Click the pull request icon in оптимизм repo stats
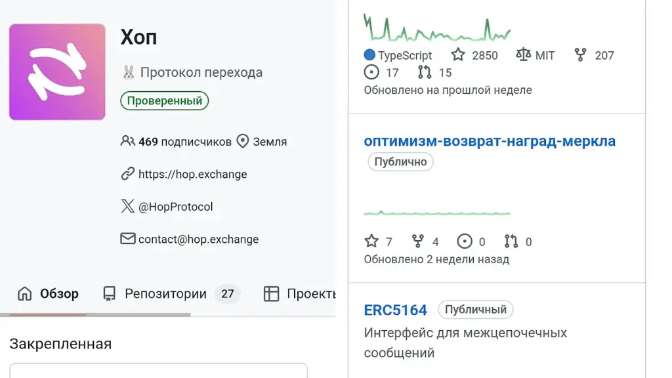The height and width of the screenshot is (378, 672). pyautogui.click(x=511, y=241)
